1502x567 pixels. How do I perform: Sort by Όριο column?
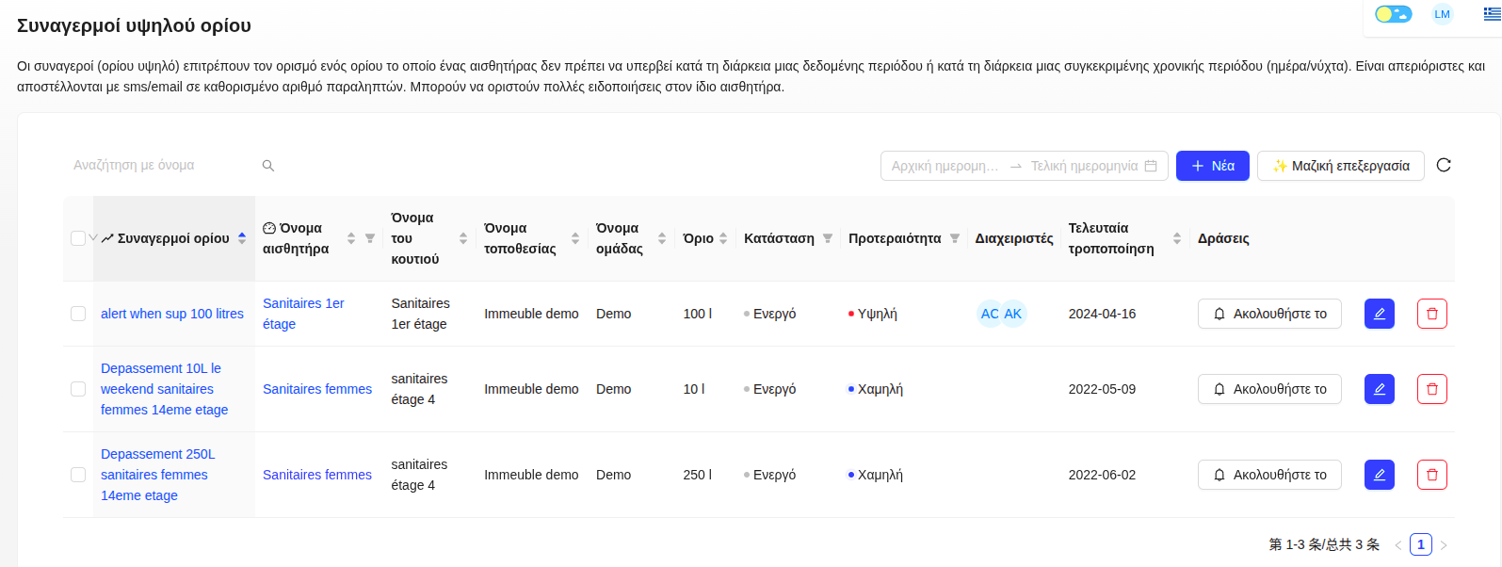click(723, 238)
